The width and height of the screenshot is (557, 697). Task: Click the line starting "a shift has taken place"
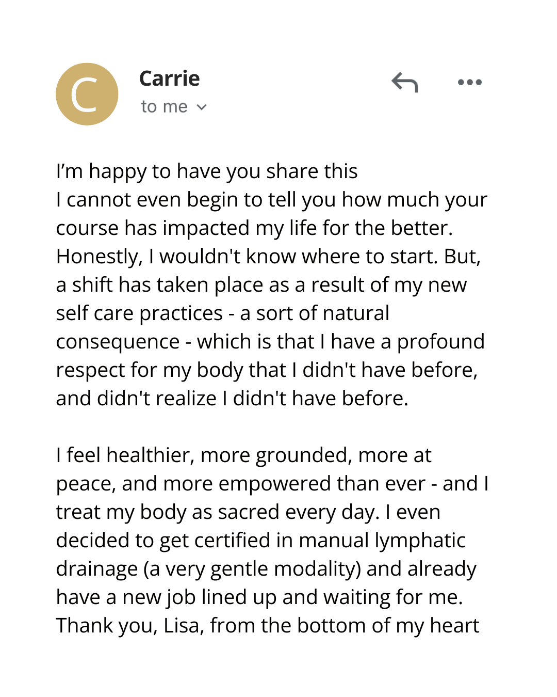261,285
